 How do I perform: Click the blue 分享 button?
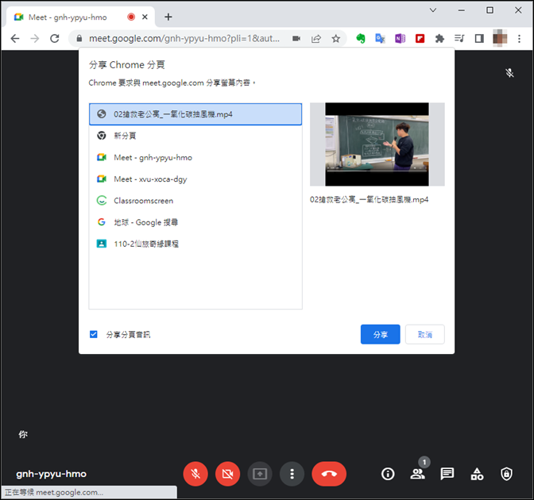[381, 334]
